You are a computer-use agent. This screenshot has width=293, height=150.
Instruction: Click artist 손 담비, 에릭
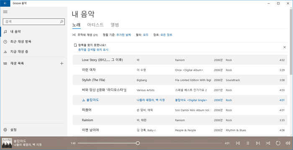[x=145, y=110]
